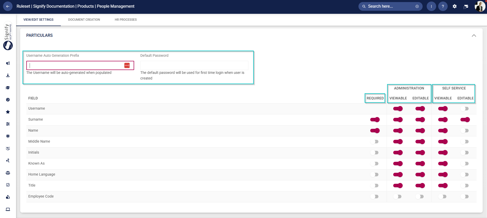Open the calendar check sidebar icon

(x=8, y=185)
